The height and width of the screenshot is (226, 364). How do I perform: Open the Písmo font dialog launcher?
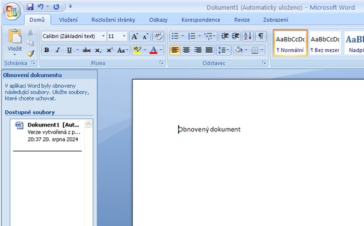(x=161, y=63)
